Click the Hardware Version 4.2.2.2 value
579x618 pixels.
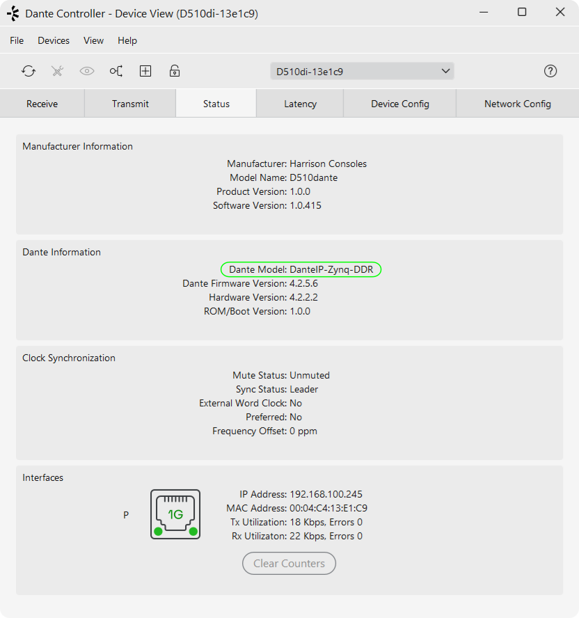coord(303,298)
